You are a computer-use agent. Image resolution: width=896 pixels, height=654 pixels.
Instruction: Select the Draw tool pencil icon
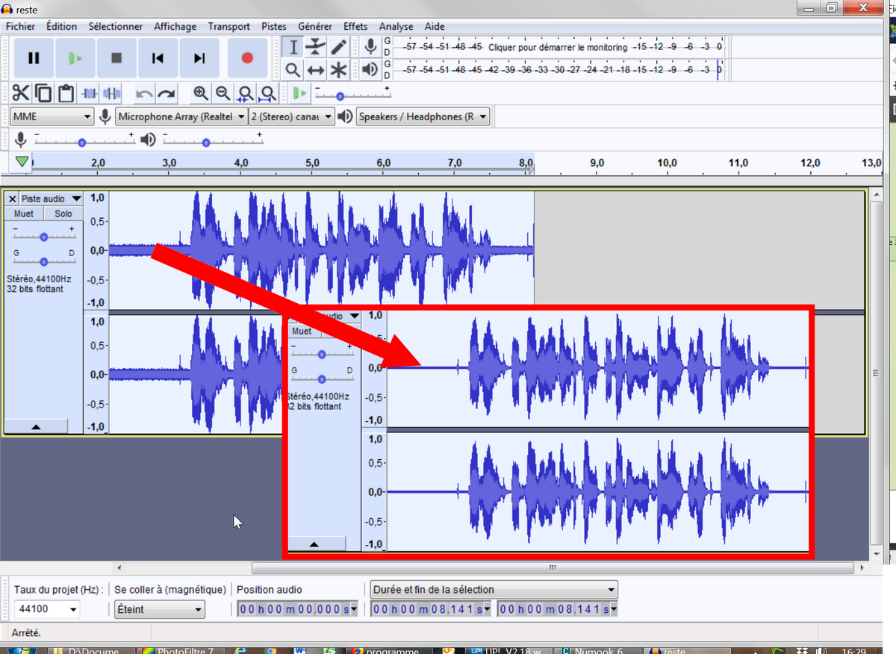[337, 46]
